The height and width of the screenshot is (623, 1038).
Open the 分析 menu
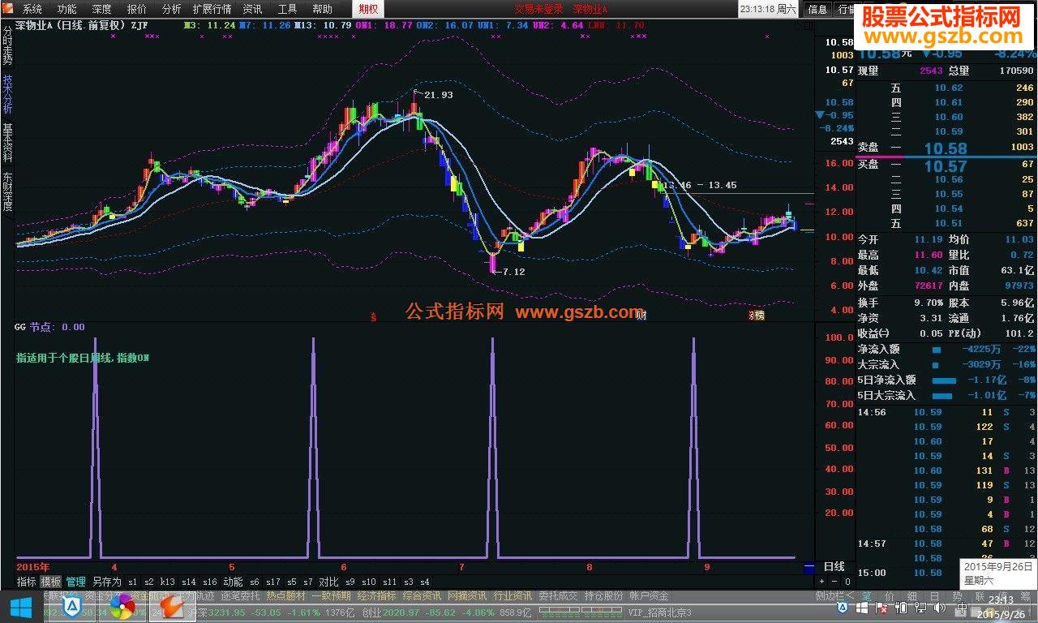[x=171, y=9]
